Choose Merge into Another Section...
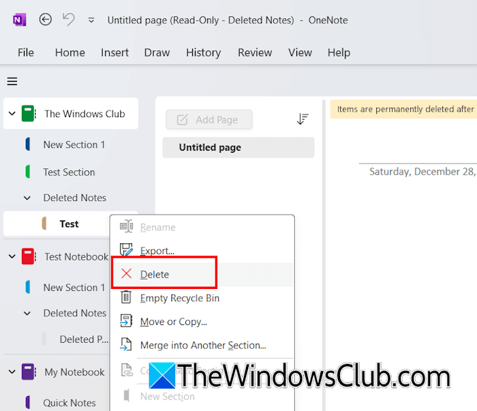Image resolution: width=477 pixels, height=411 pixels. click(202, 346)
